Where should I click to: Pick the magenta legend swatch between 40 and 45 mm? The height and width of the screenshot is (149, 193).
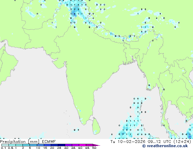82,145
